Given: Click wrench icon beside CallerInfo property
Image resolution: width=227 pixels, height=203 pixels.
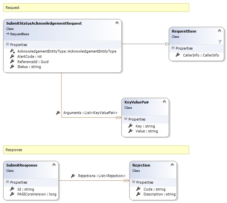Looking at the screenshot, I should (x=178, y=55).
